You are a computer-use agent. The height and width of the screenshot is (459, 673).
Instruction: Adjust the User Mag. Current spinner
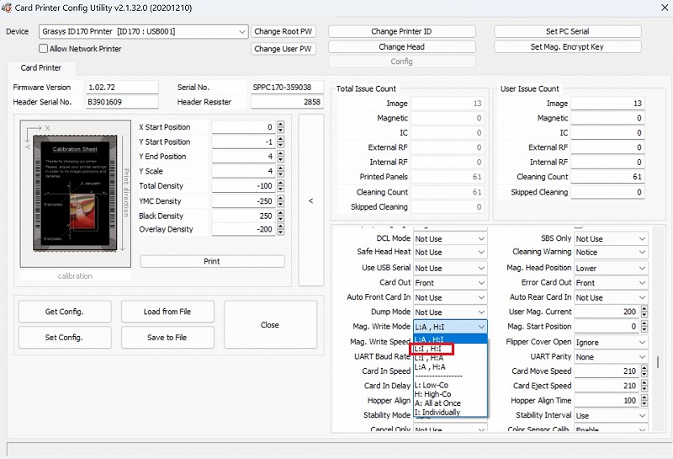644,312
